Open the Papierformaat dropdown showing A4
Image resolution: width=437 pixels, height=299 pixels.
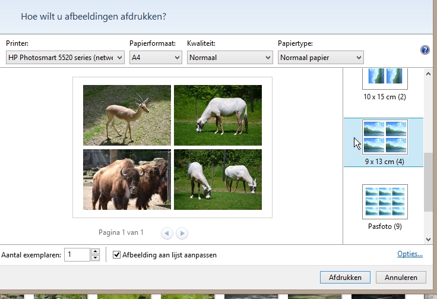[156, 58]
